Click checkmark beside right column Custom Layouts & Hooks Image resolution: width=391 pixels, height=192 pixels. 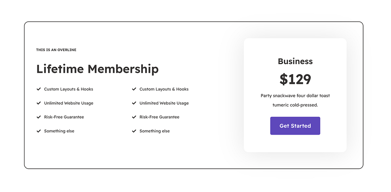[134, 89]
